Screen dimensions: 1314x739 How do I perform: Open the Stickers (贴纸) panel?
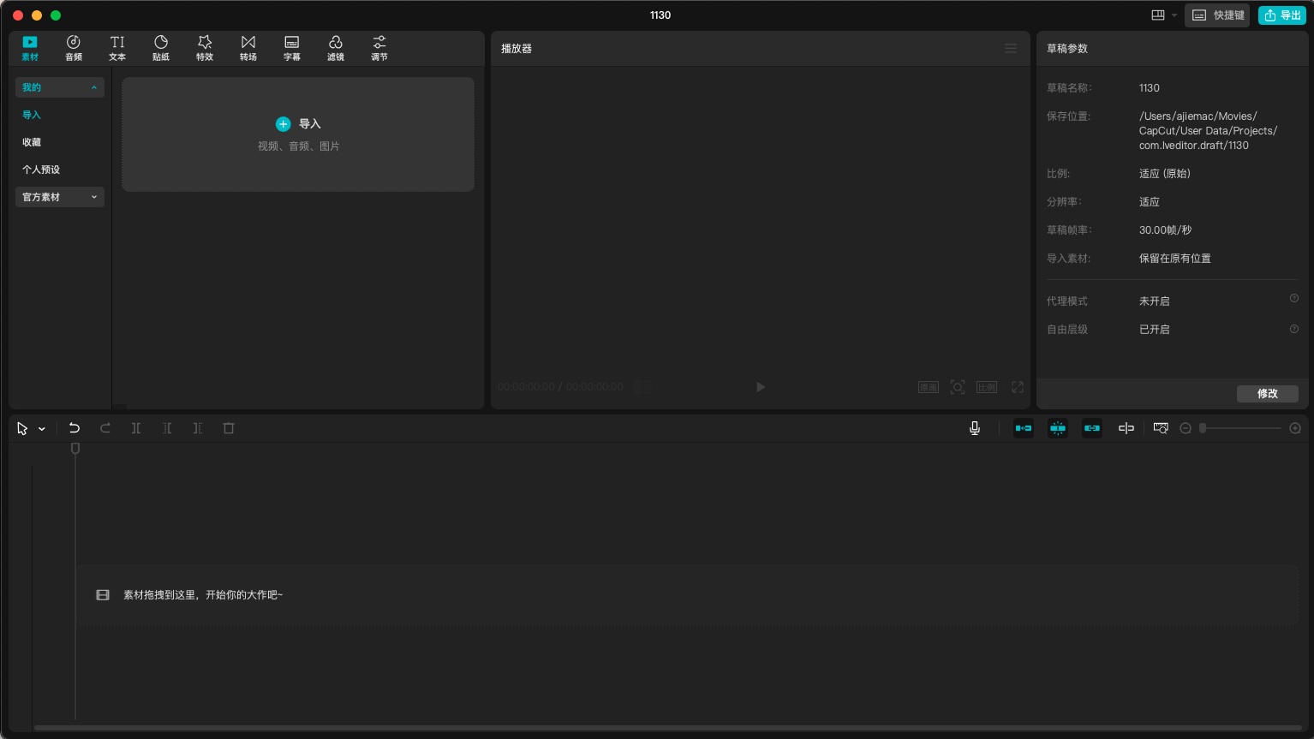tap(161, 48)
